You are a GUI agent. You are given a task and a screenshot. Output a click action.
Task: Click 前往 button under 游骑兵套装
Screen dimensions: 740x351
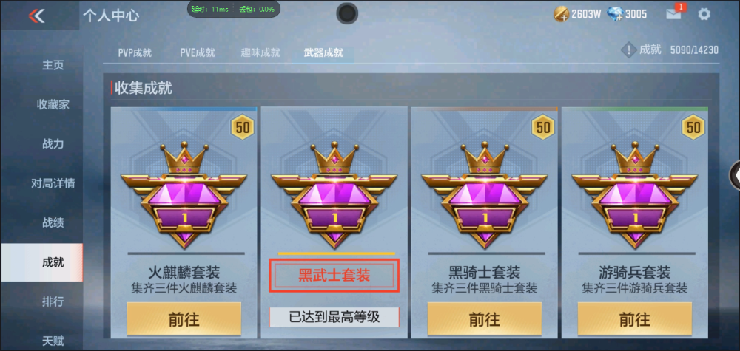(x=635, y=319)
